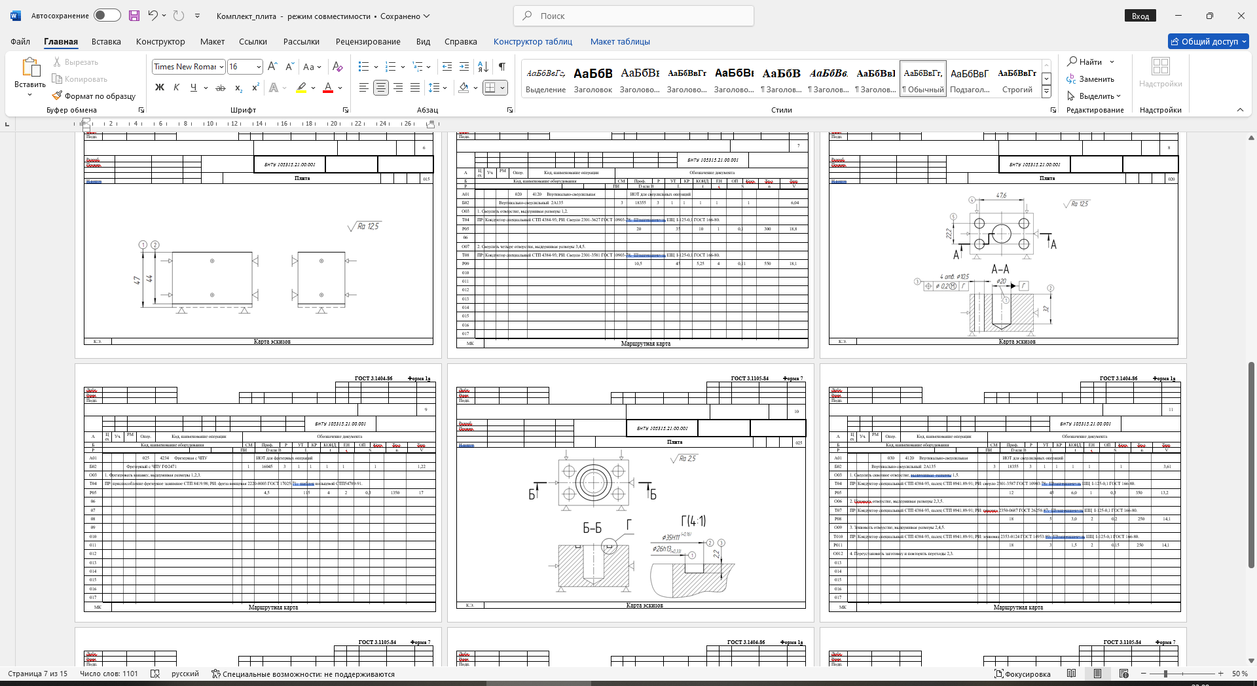The width and height of the screenshot is (1257, 686).
Task: Click the clear formatting icon
Action: point(337,67)
